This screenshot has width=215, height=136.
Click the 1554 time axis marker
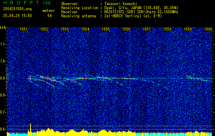click(x=85, y=29)
